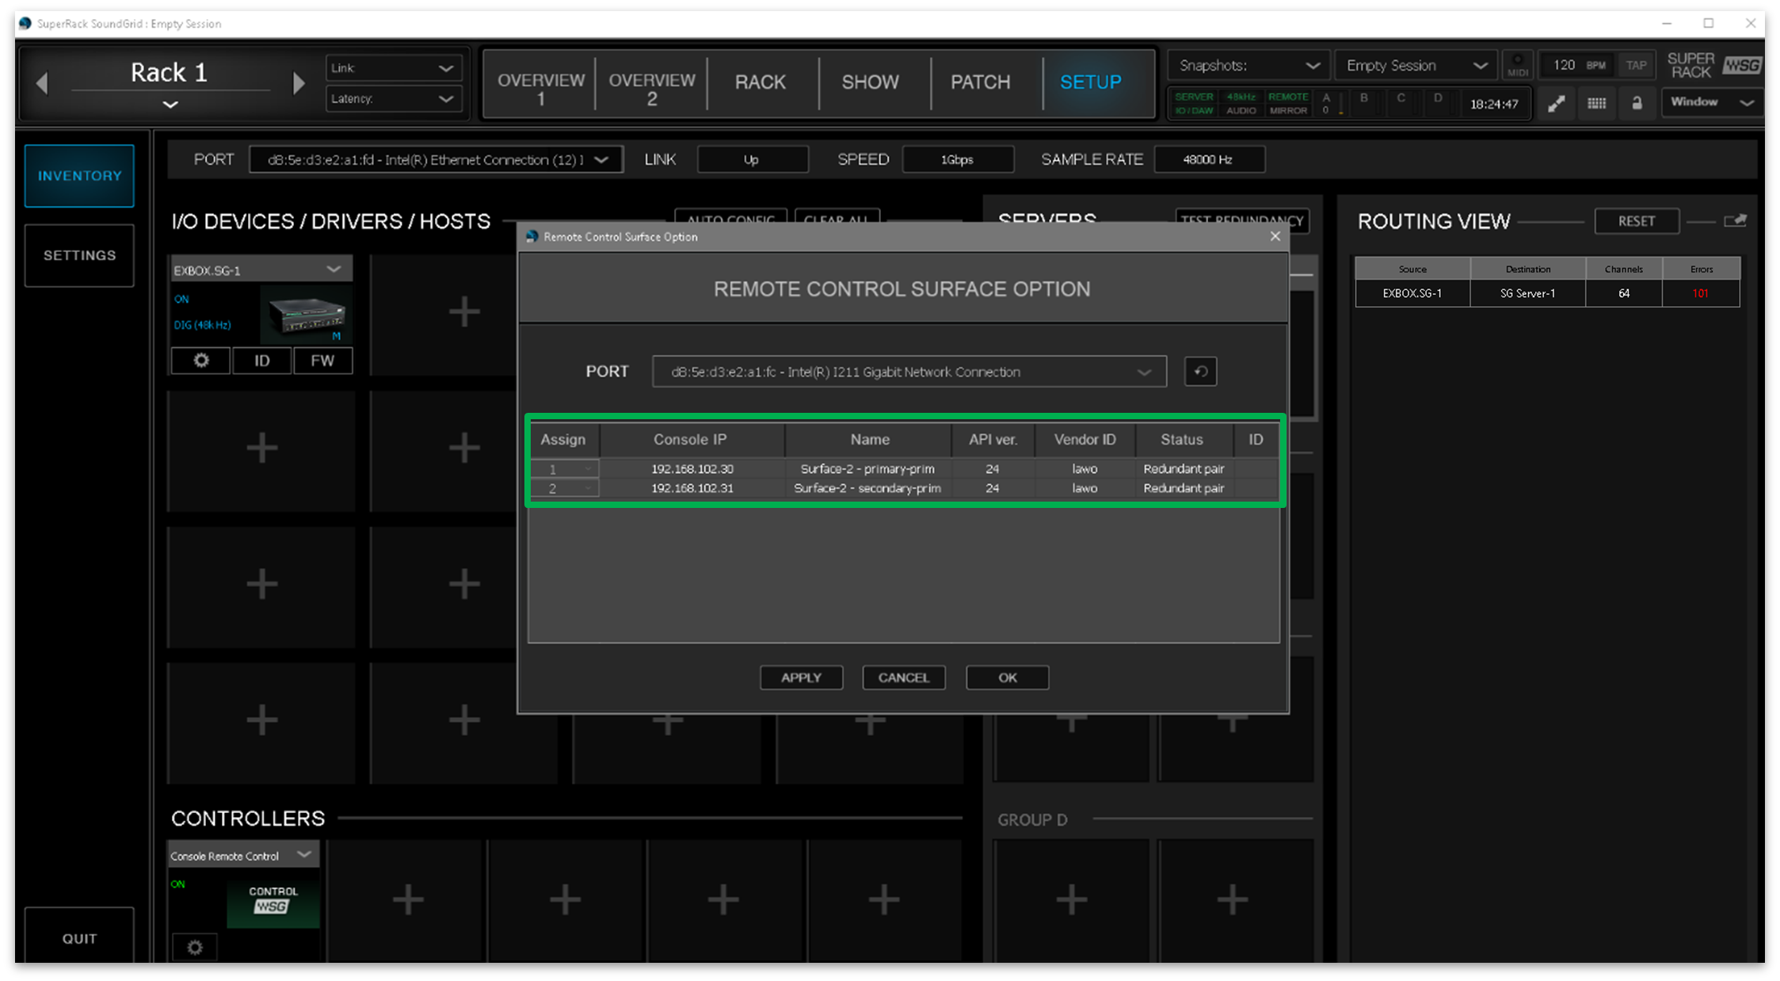Open the Snapshots dropdown
Viewport: 1780px width, 981px height.
[x=1248, y=66]
